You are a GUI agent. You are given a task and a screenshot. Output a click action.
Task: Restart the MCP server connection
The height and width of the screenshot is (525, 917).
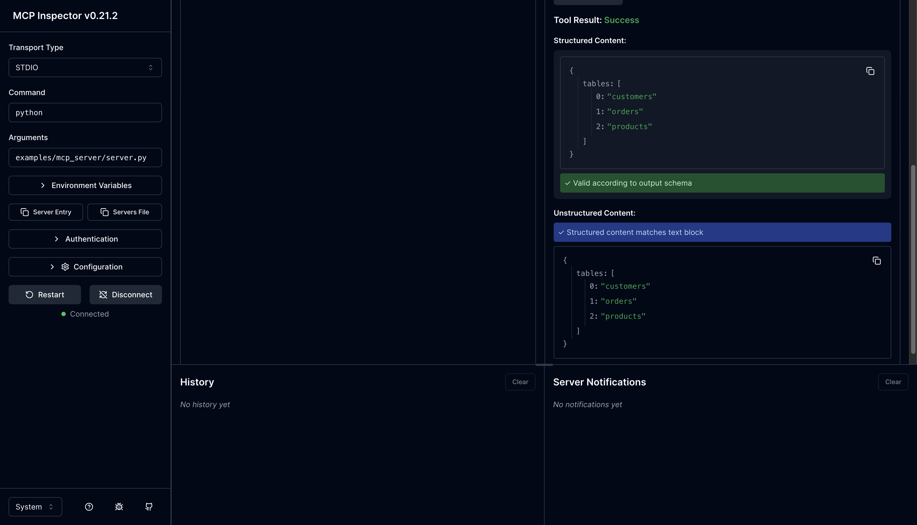coord(45,295)
